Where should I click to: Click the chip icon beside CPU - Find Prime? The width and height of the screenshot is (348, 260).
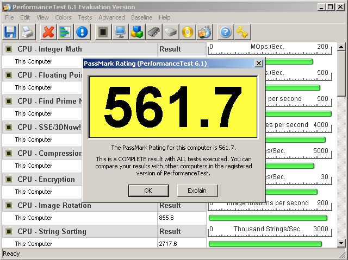pyautogui.click(x=9, y=101)
